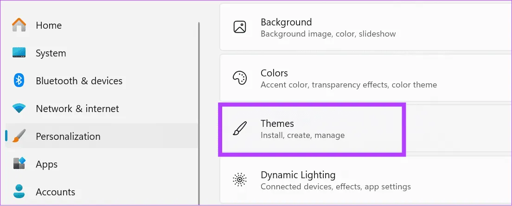
Task: Click the System monitor icon
Action: click(19, 53)
